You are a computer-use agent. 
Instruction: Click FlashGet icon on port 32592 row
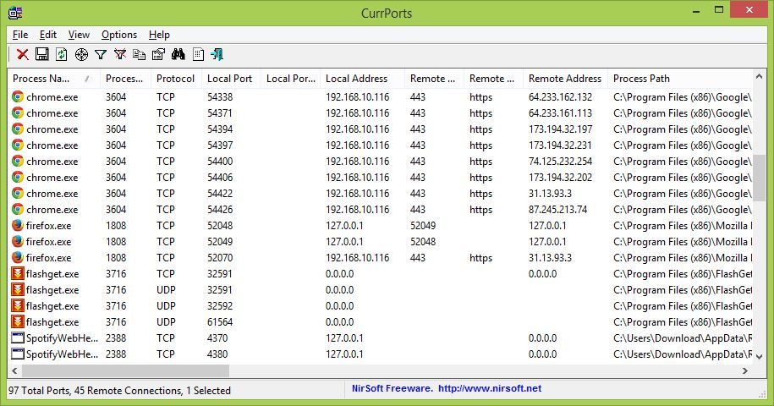pyautogui.click(x=18, y=306)
